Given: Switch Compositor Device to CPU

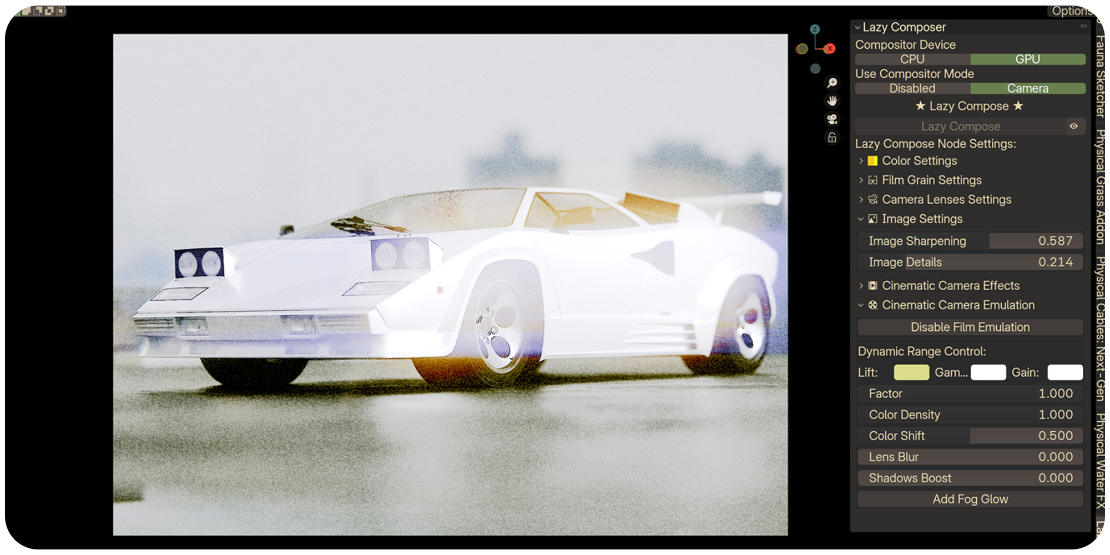Looking at the screenshot, I should [912, 59].
